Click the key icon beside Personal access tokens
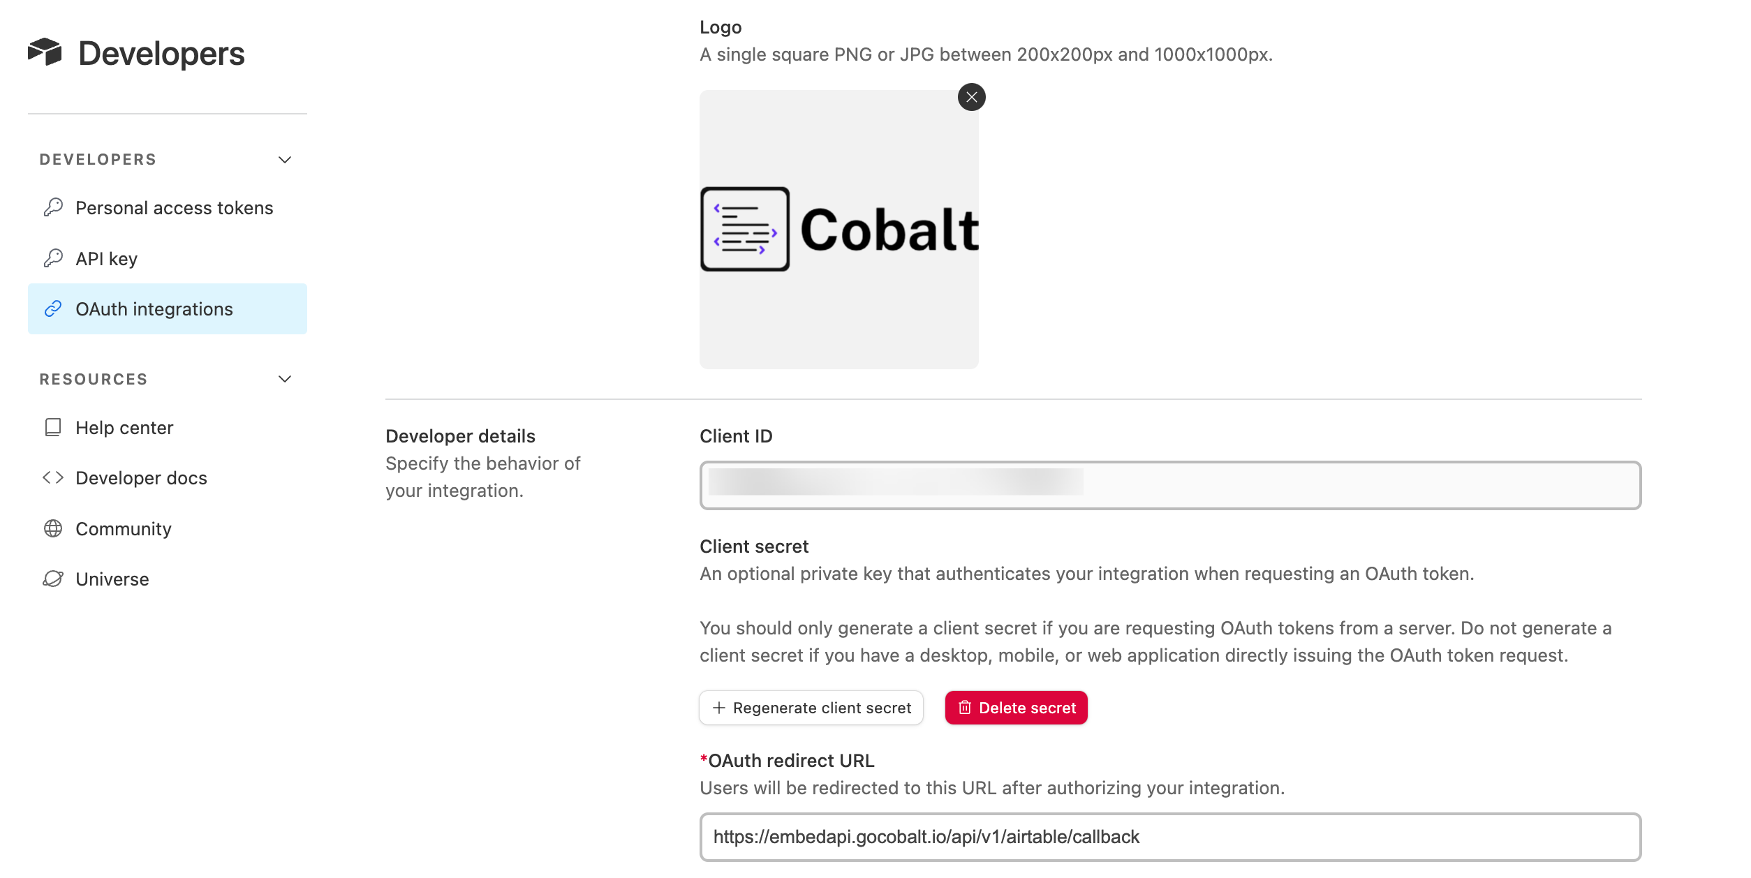 tap(53, 207)
